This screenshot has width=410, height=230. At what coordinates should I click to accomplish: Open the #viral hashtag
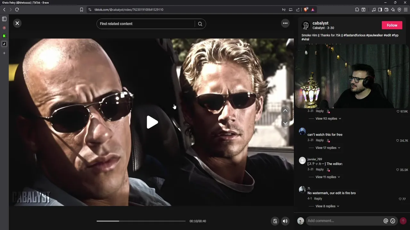point(305,39)
